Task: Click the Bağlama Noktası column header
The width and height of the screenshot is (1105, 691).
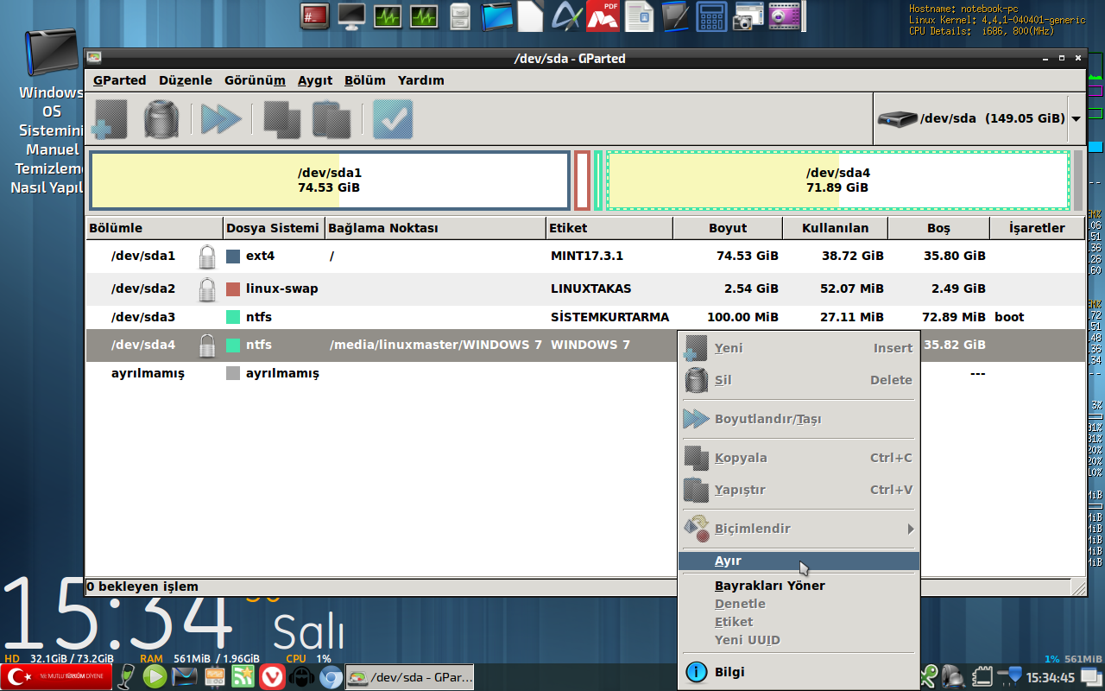Action: pos(436,228)
